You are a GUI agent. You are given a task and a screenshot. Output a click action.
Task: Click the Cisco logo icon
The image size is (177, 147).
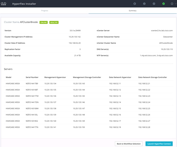pos(3,4)
